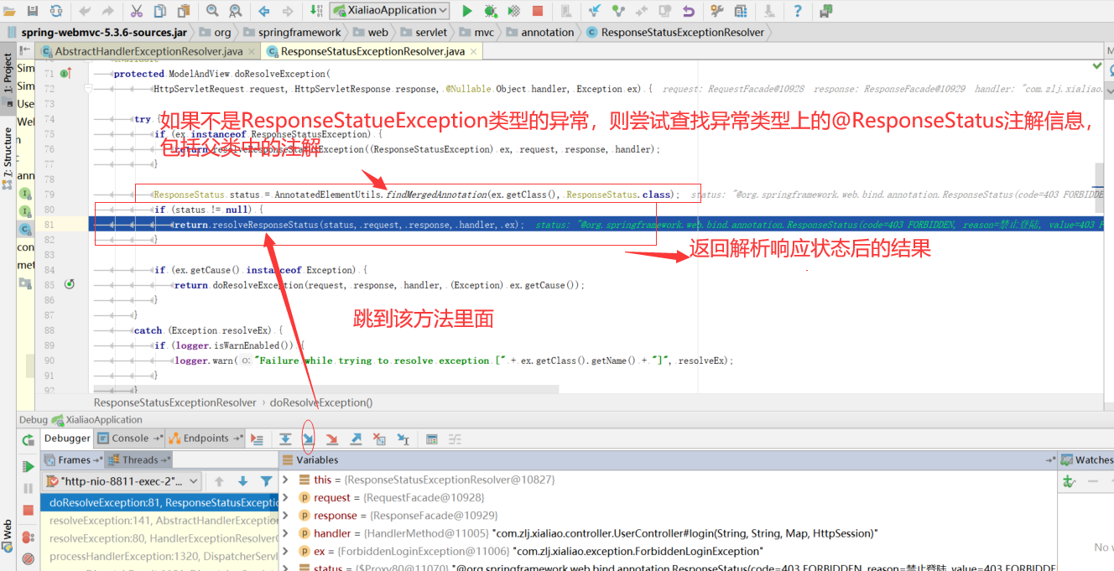
Task: Click Evaluate Expression calculator icon
Action: click(431, 439)
